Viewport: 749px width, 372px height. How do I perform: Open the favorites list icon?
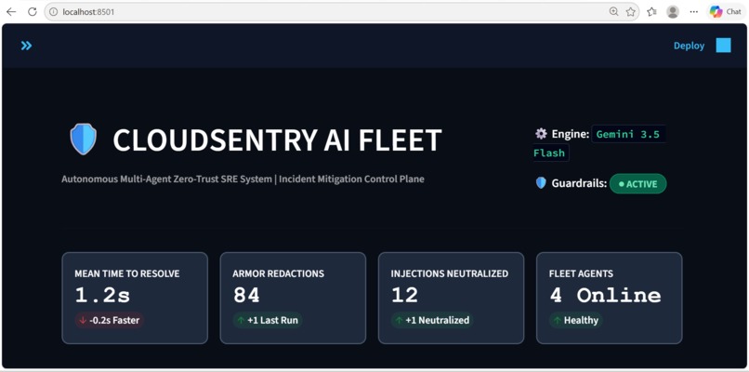pos(652,12)
